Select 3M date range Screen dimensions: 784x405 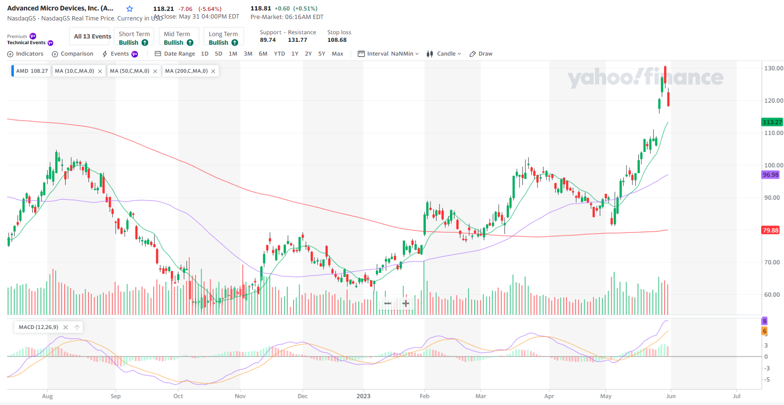coord(248,54)
